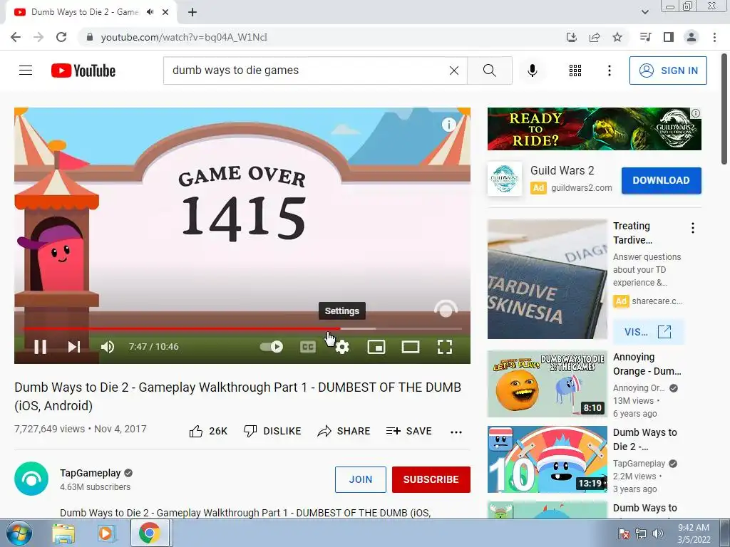Viewport: 730px width, 547px height.
Task: Install app icon in address bar
Action: 571,37
